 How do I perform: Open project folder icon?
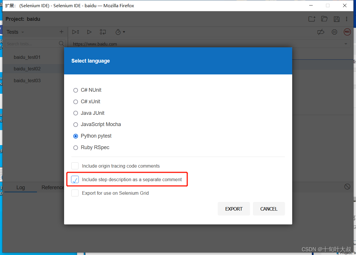coord(324,19)
